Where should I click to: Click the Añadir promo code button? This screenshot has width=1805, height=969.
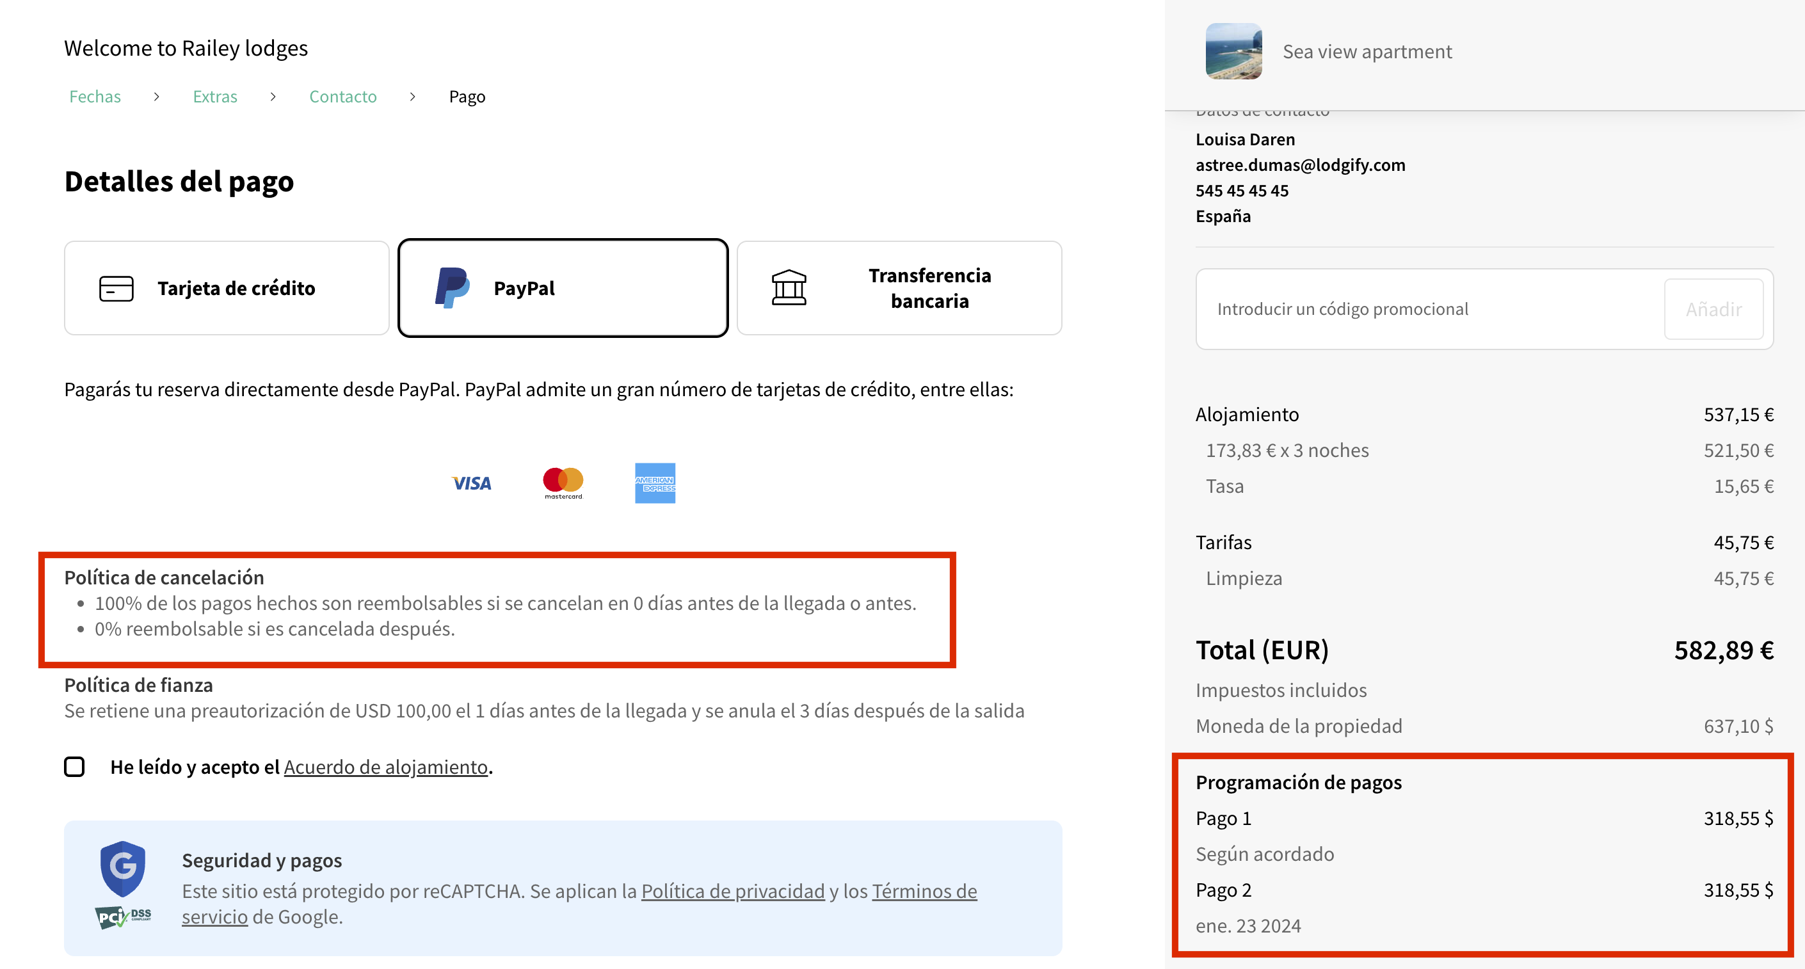coord(1714,308)
